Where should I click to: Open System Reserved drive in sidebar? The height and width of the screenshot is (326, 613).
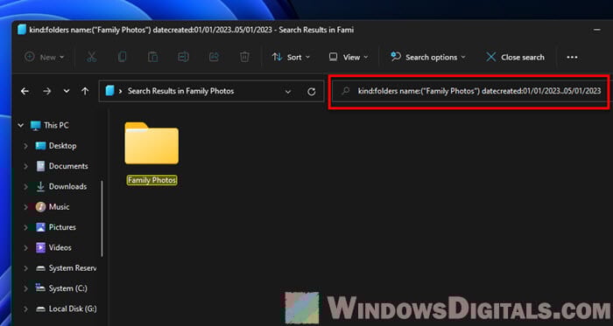click(x=66, y=268)
